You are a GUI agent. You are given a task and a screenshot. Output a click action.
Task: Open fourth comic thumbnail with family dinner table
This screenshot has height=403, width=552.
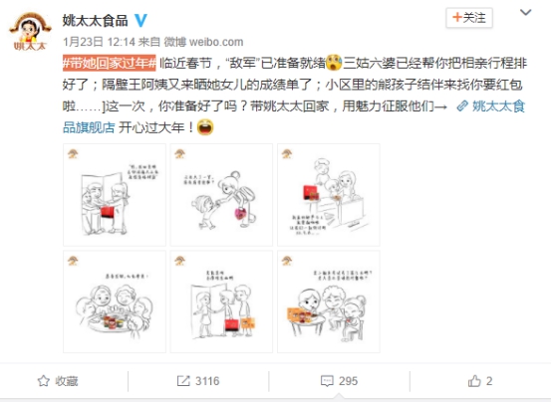(x=115, y=302)
